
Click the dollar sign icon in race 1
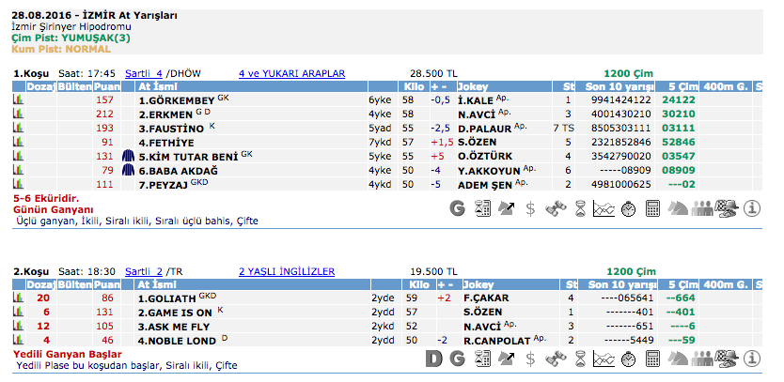pos(531,209)
